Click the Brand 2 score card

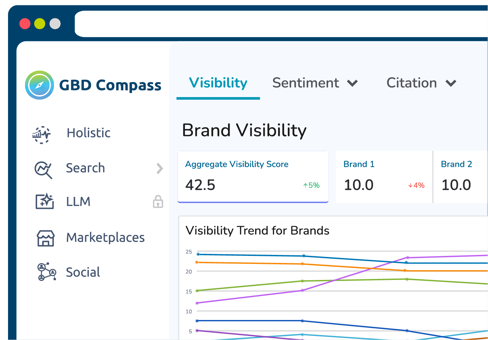click(461, 177)
